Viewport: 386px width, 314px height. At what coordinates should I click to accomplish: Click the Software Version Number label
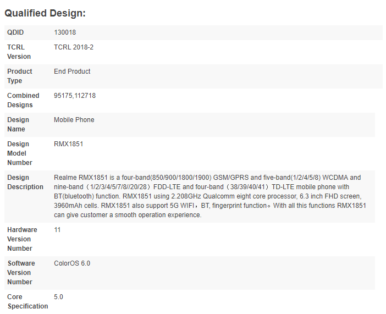point(21,273)
